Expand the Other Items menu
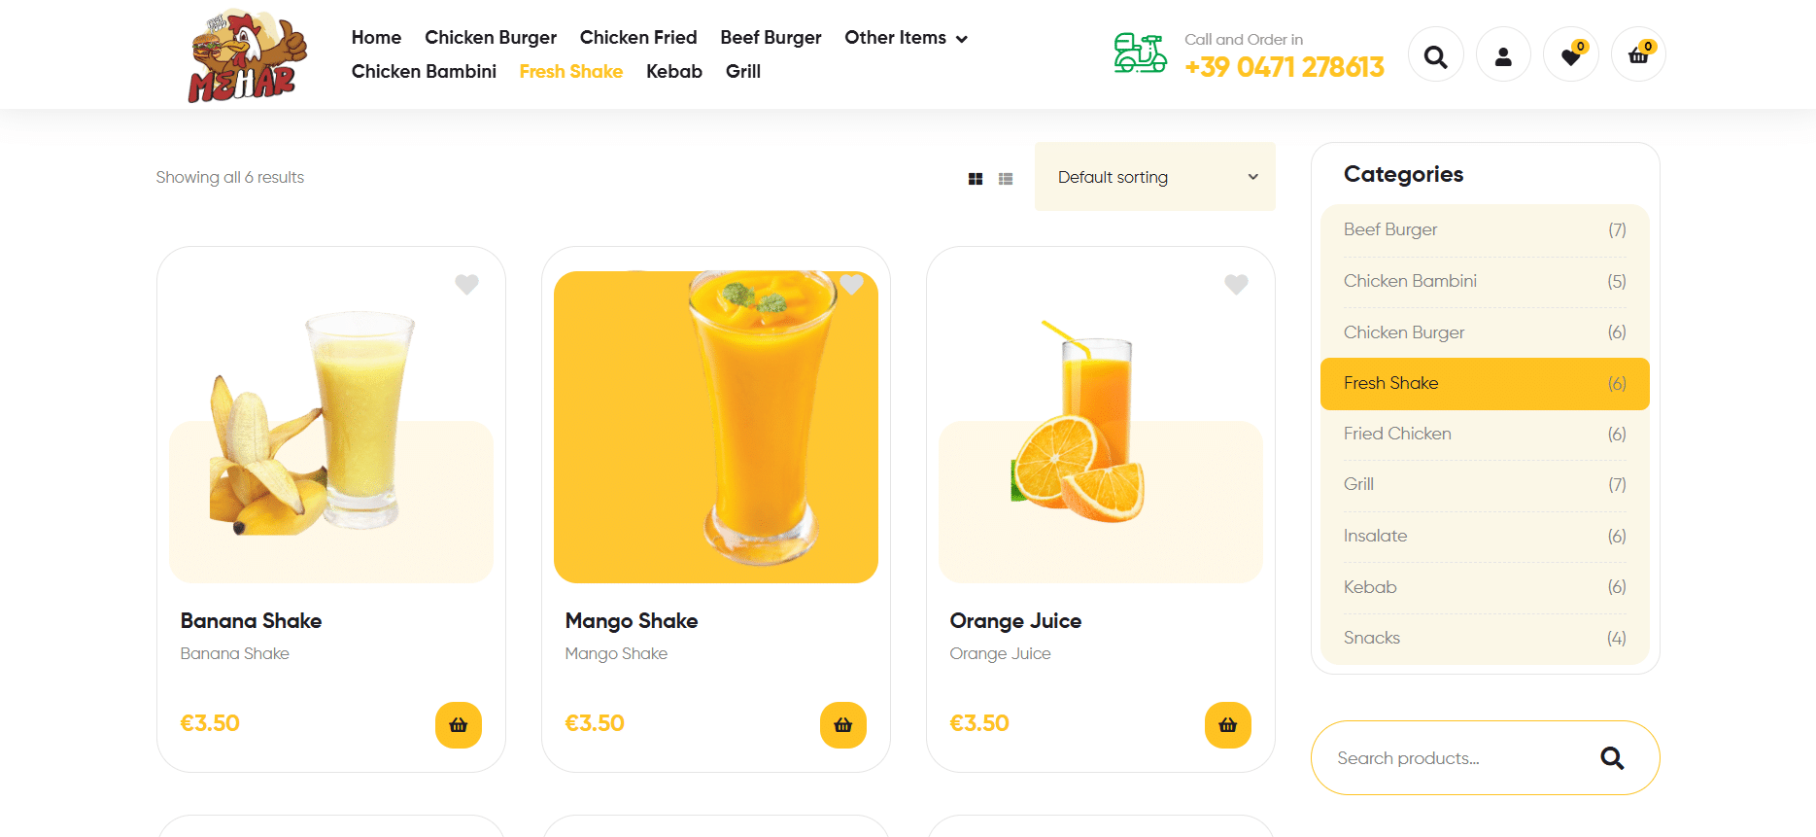The width and height of the screenshot is (1816, 837). [x=906, y=38]
